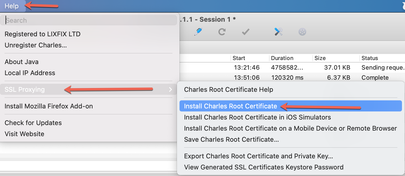Sort by the Duration column header

(x=282, y=58)
